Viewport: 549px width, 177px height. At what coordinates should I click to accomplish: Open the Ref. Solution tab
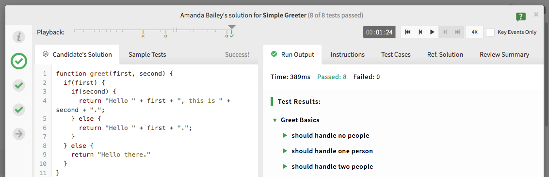[445, 55]
